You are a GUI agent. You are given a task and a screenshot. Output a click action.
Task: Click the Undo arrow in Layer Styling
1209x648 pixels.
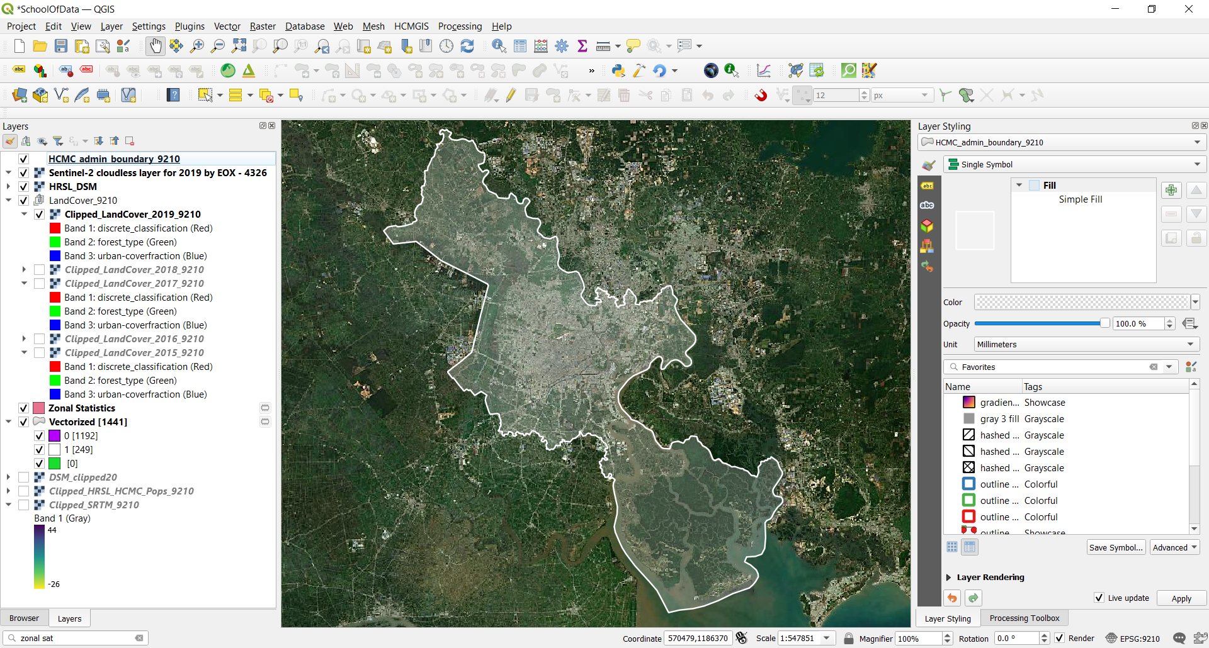click(x=952, y=598)
